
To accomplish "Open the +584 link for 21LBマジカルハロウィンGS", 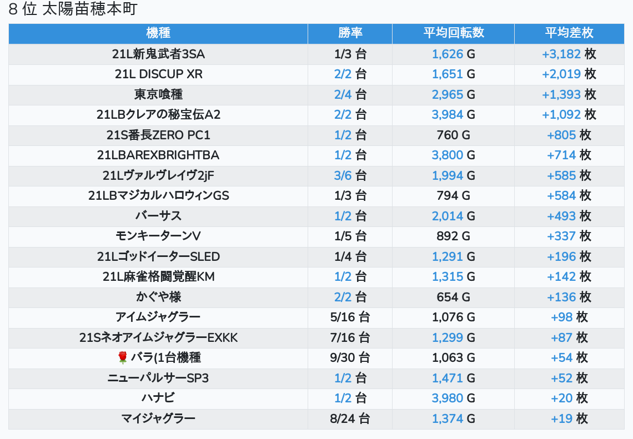I will coord(561,195).
